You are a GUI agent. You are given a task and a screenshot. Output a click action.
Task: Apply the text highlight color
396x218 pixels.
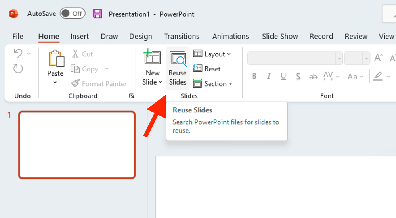378,76
